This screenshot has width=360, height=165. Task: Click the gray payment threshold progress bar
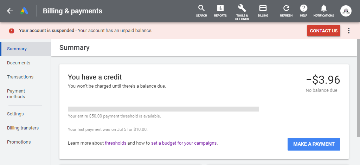point(163,109)
